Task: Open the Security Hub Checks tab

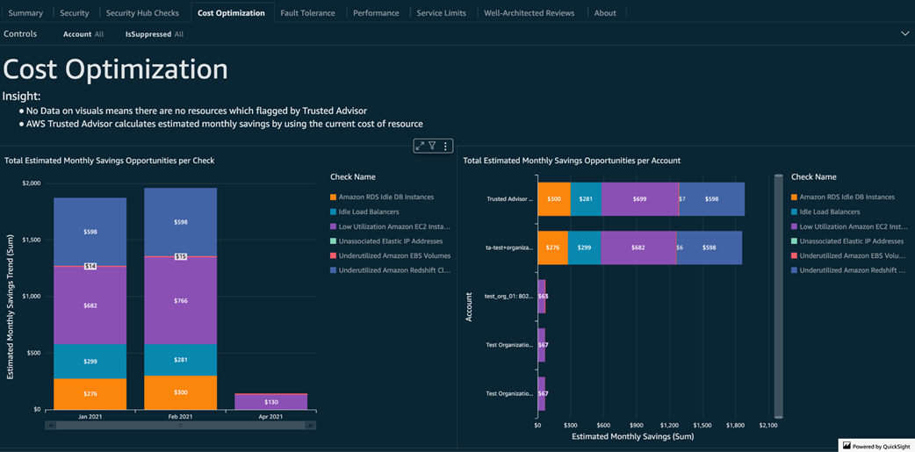Action: click(142, 13)
